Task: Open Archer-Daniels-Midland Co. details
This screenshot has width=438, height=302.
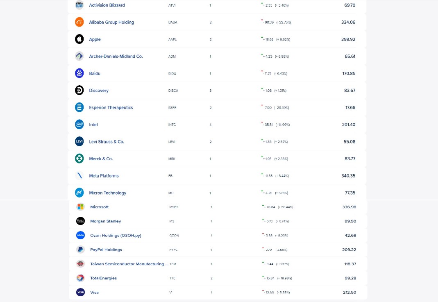Action: coord(116,57)
